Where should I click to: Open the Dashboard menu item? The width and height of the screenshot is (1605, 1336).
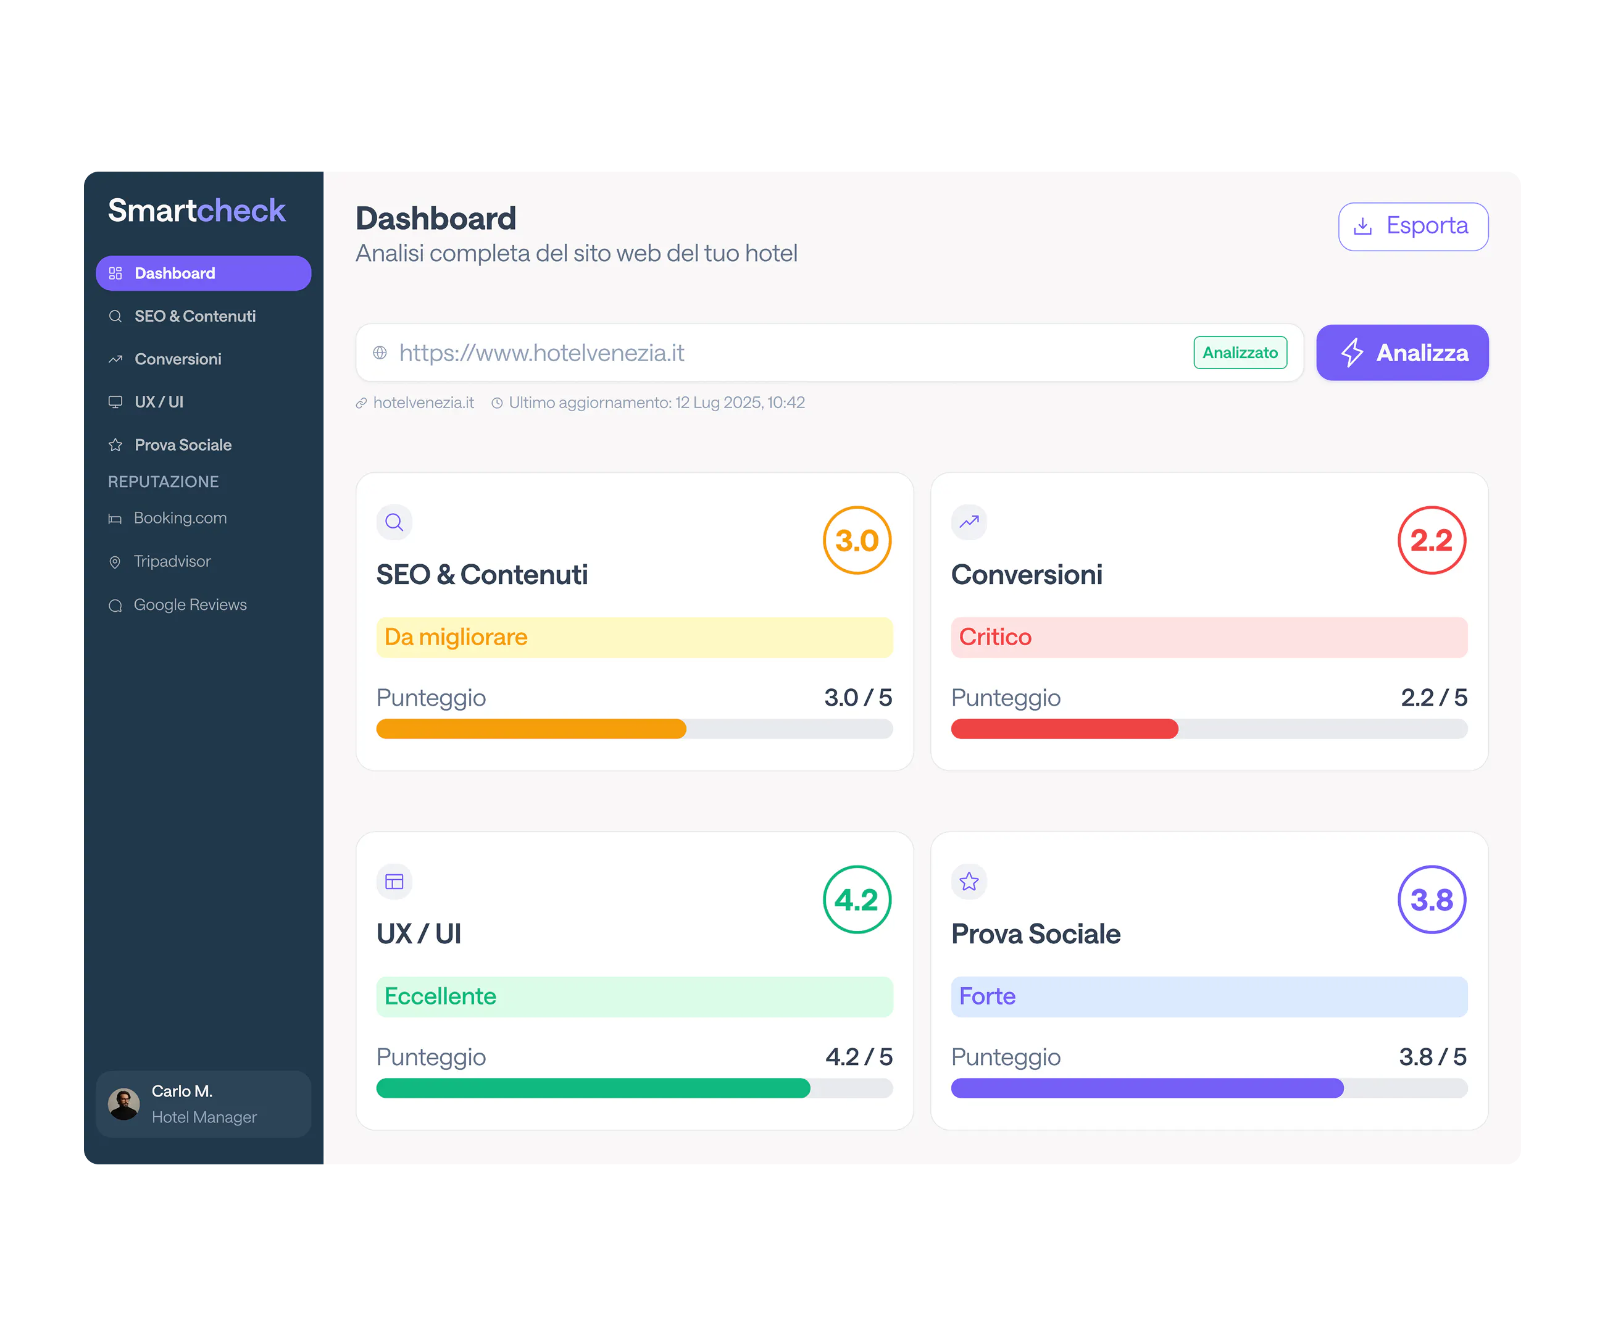203,273
